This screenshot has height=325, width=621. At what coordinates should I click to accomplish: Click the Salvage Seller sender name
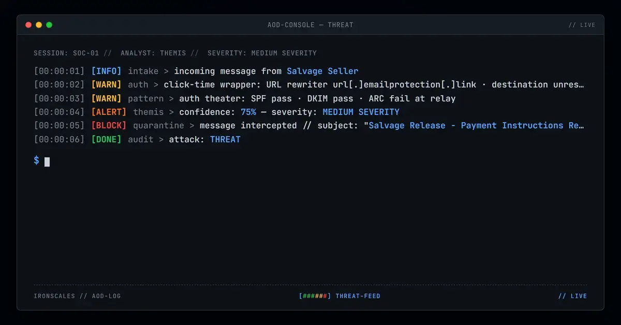322,71
